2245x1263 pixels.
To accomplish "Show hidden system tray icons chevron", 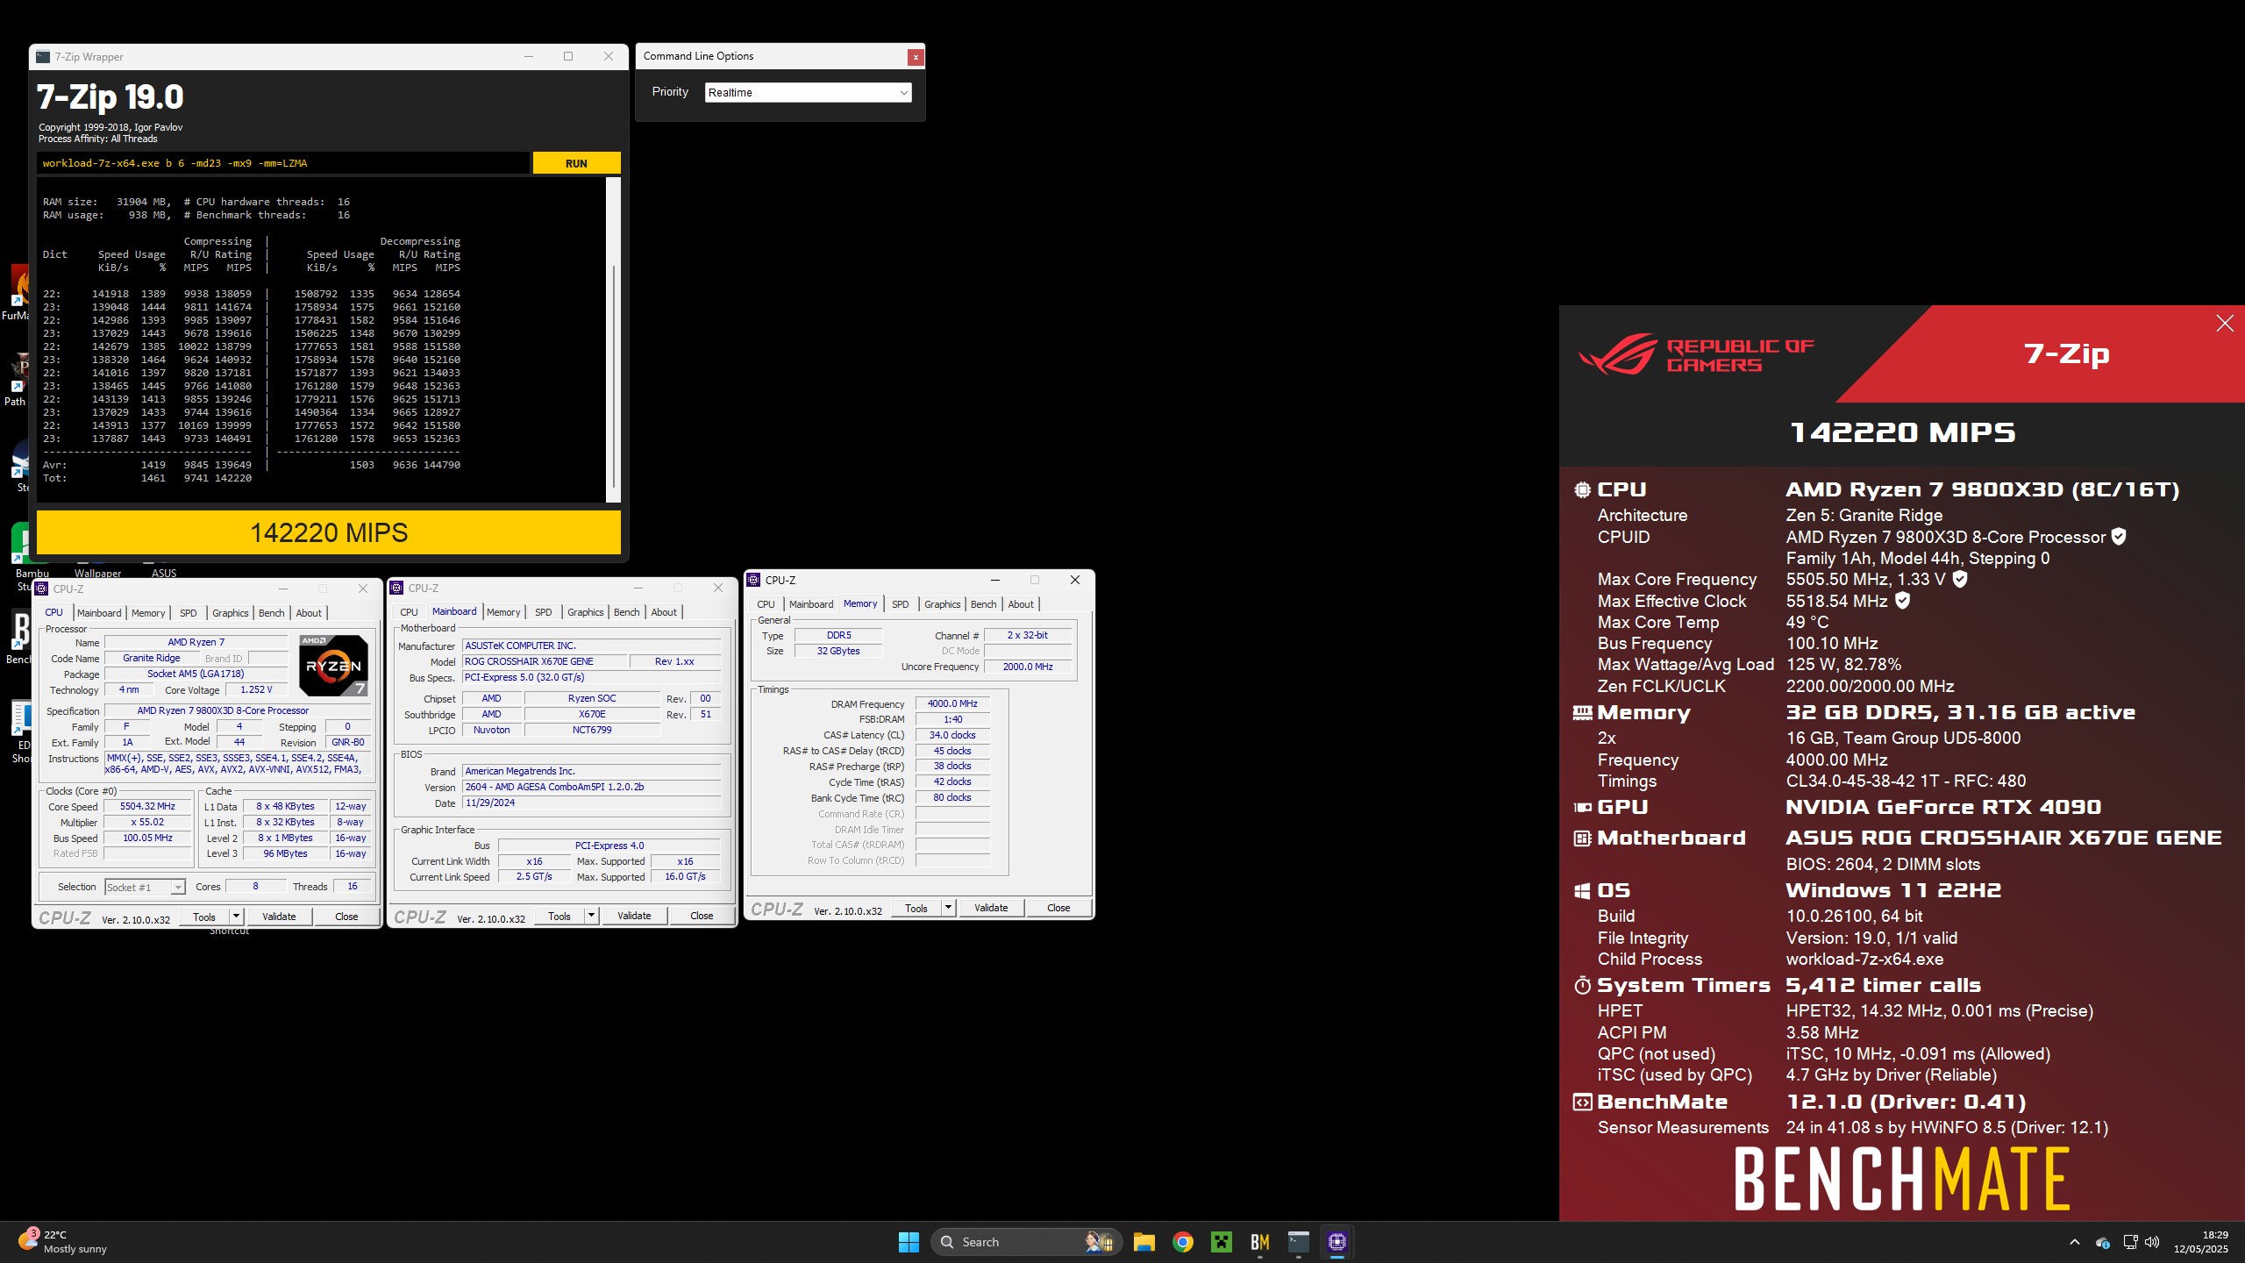I will (x=2074, y=1242).
